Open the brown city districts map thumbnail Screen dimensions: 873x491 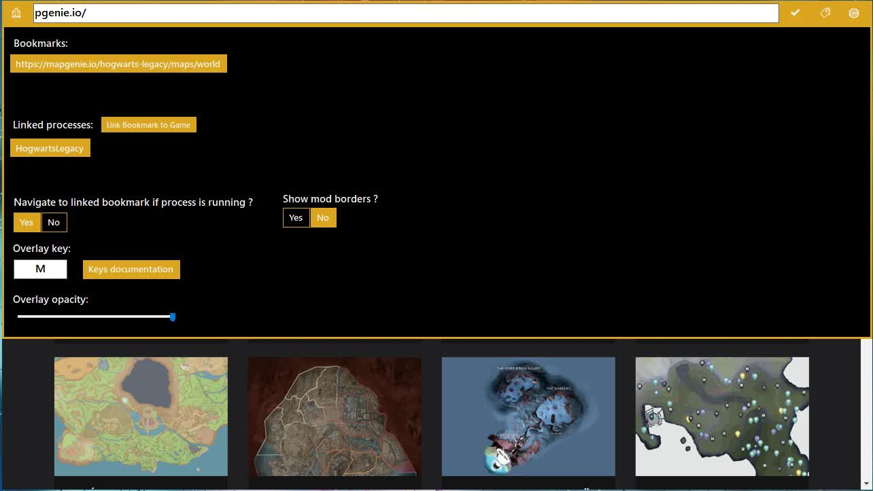click(x=335, y=416)
